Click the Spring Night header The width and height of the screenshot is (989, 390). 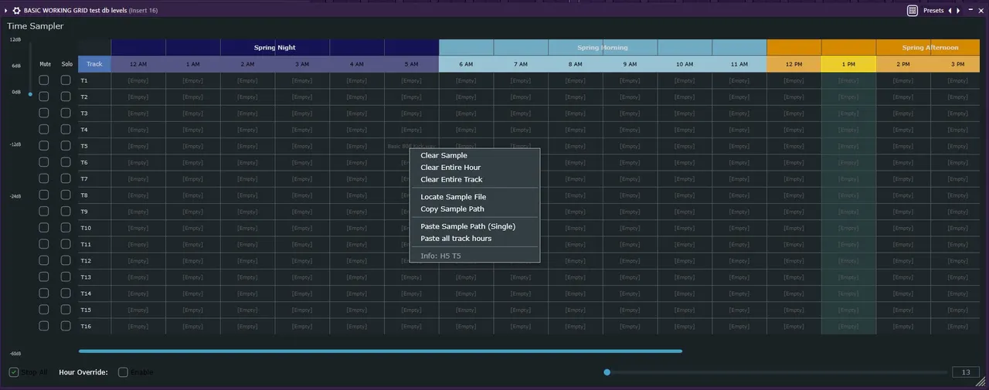pyautogui.click(x=275, y=48)
